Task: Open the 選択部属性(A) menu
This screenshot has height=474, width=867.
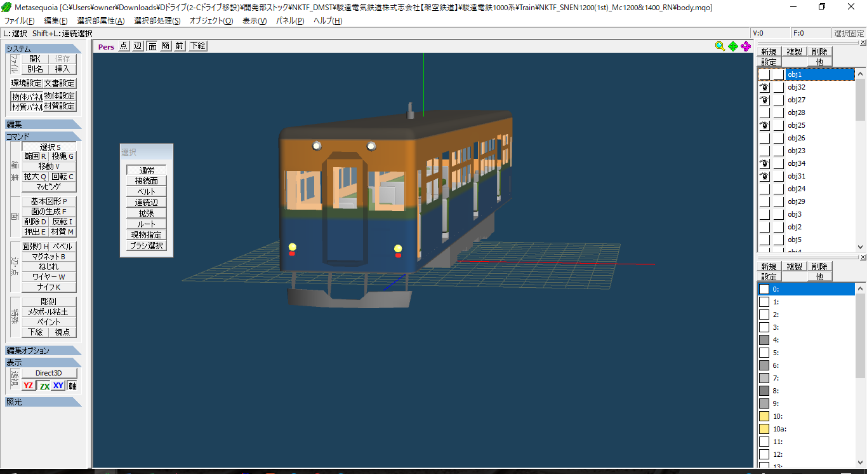Action: coord(101,20)
